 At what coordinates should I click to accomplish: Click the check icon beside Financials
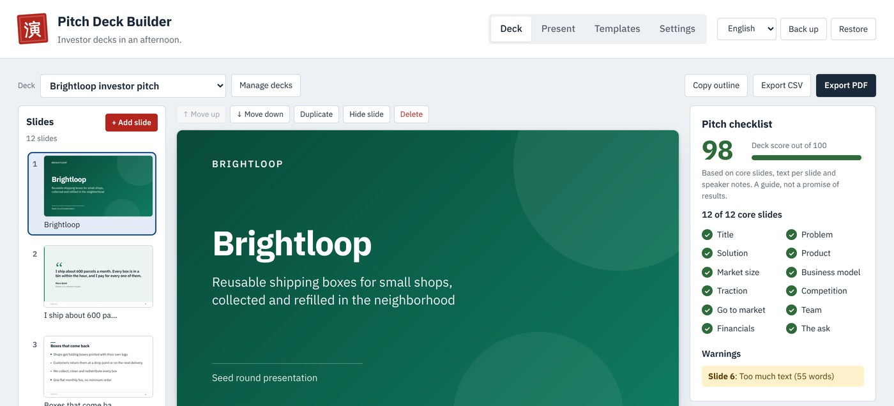pos(707,328)
